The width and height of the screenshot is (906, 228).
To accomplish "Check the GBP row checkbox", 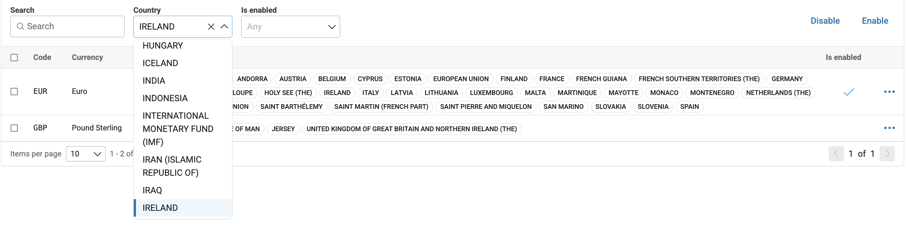I will pos(14,128).
